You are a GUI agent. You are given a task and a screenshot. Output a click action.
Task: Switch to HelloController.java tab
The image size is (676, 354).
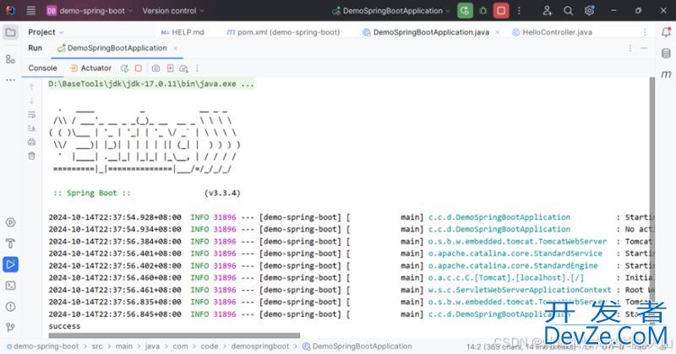(552, 32)
